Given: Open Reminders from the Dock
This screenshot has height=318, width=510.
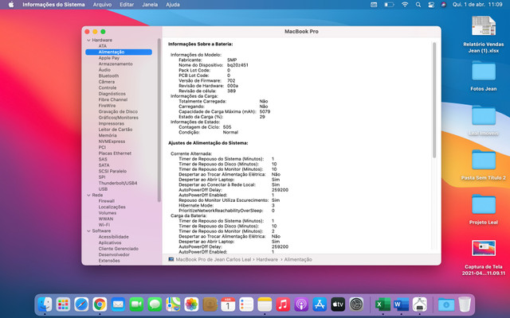Looking at the screenshot, I should (246, 304).
